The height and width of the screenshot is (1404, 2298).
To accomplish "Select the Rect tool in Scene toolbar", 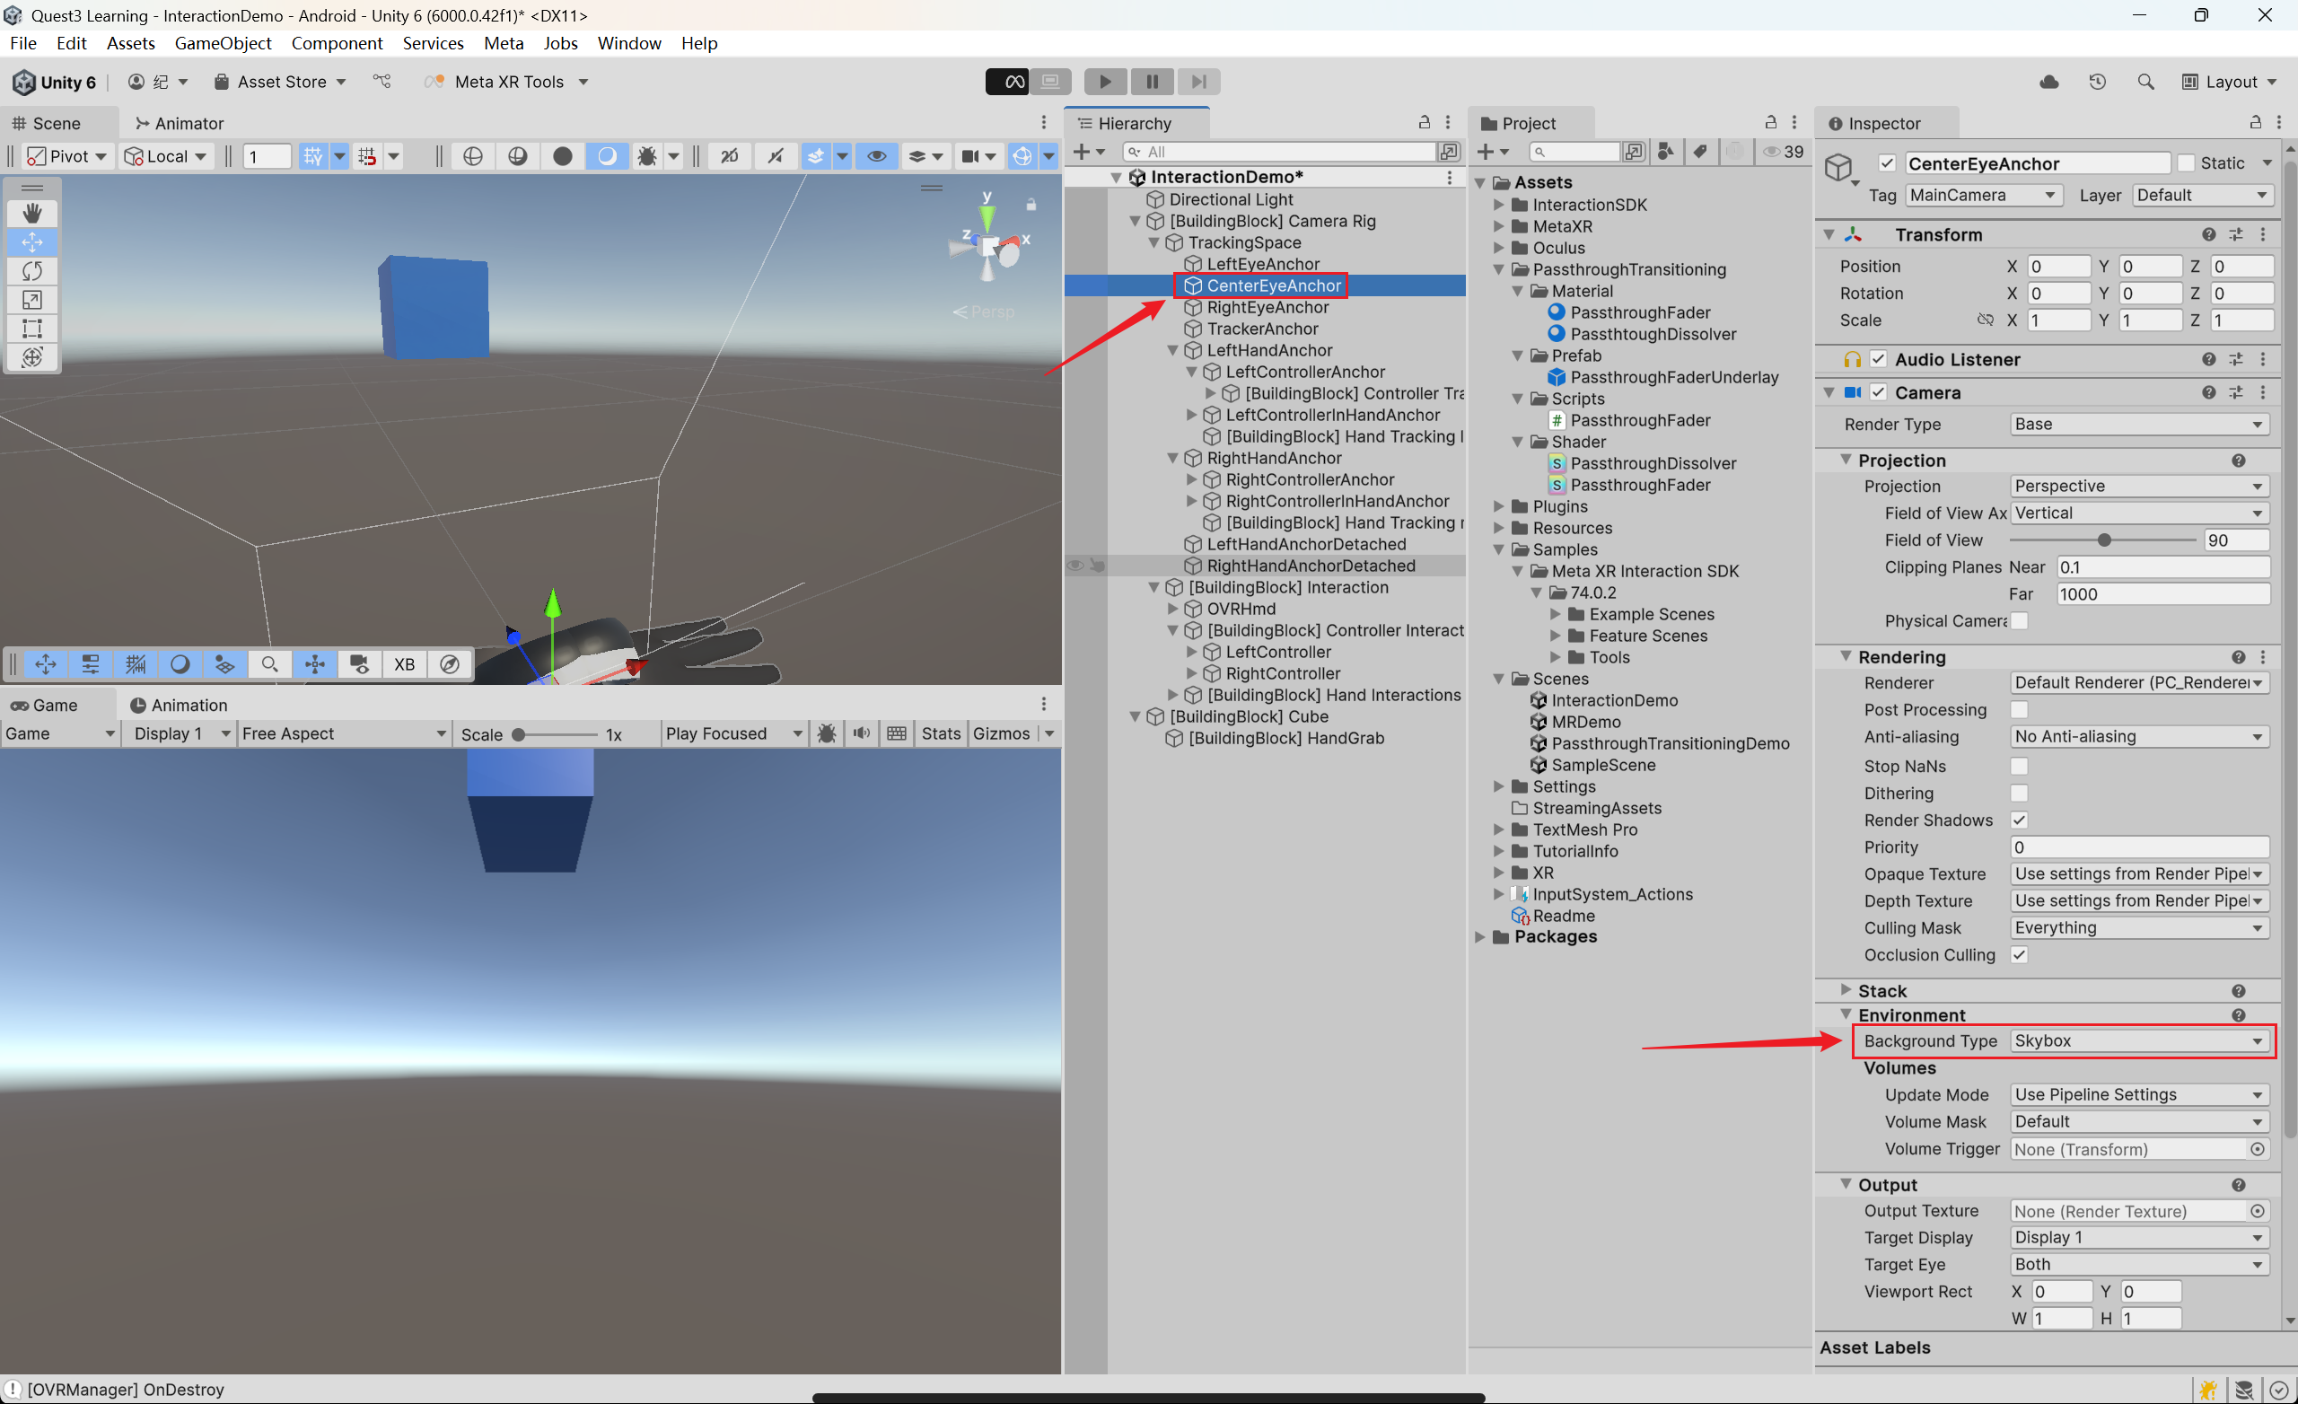I will [31, 329].
